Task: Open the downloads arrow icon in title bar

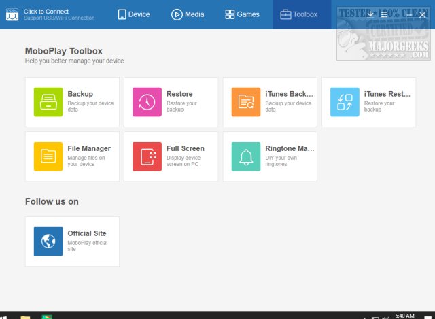Action: tap(370, 14)
